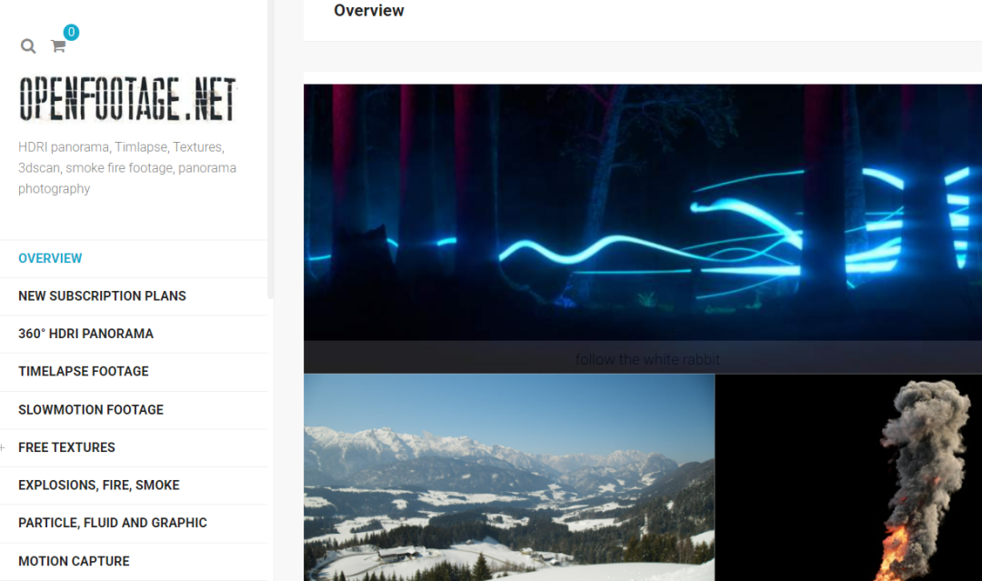Open Slowmotion Footage category
Screen dimensions: 982x581
pos(91,410)
